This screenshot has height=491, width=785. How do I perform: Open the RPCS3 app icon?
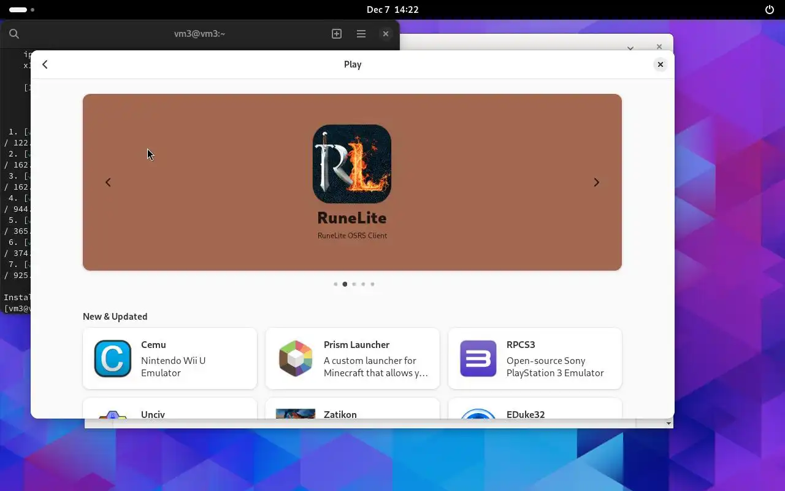coord(478,358)
